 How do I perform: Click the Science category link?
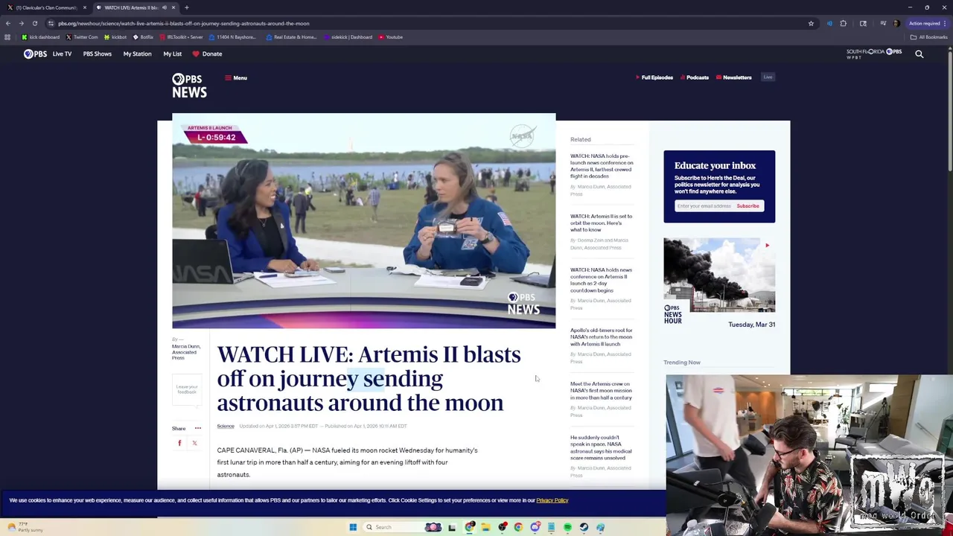click(226, 426)
